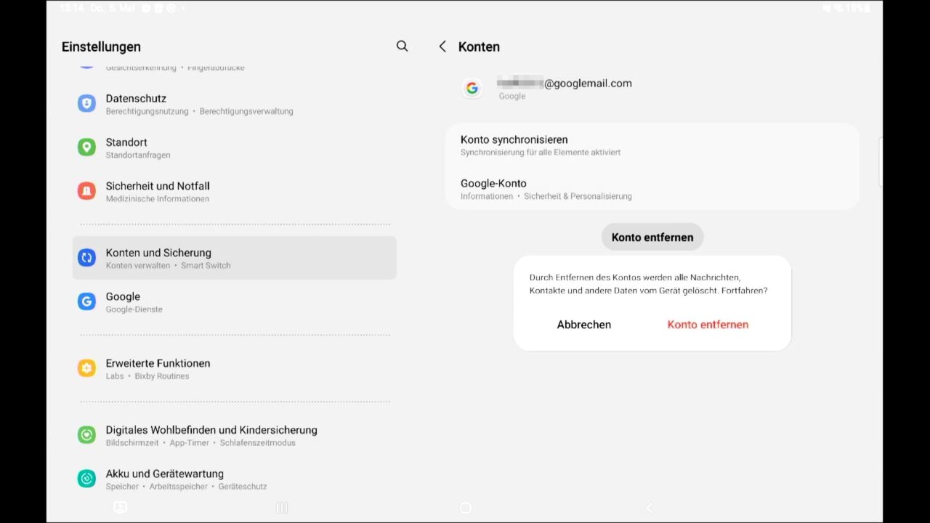Click the Standort location pin icon
930x523 pixels.
[x=86, y=147]
